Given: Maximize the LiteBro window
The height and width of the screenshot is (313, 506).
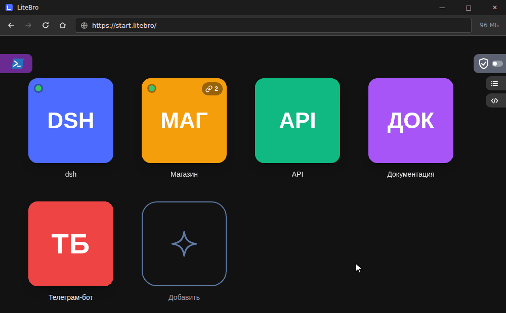Looking at the screenshot, I should [468, 8].
